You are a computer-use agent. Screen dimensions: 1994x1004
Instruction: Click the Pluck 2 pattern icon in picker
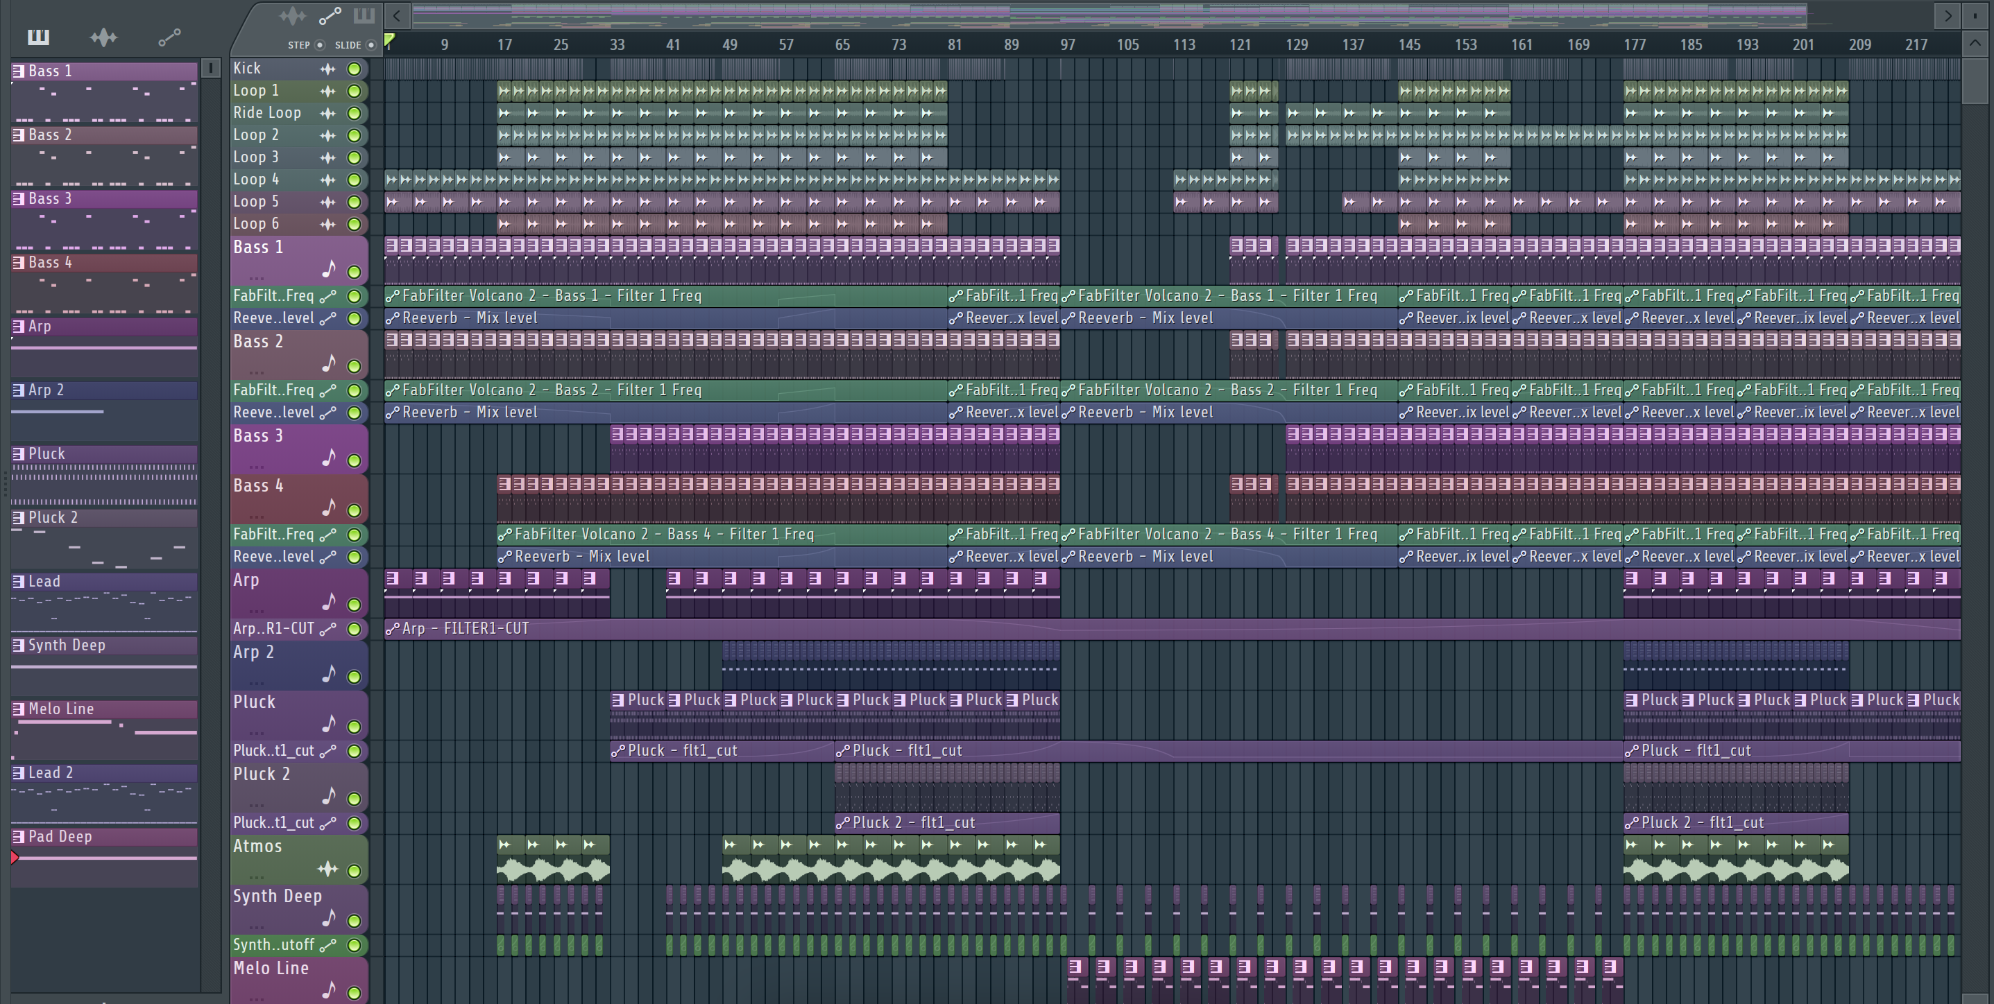point(19,518)
